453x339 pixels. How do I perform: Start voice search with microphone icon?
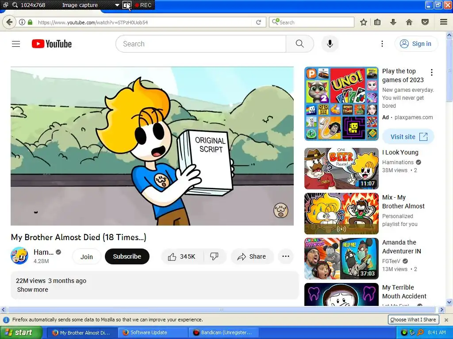[330, 44]
